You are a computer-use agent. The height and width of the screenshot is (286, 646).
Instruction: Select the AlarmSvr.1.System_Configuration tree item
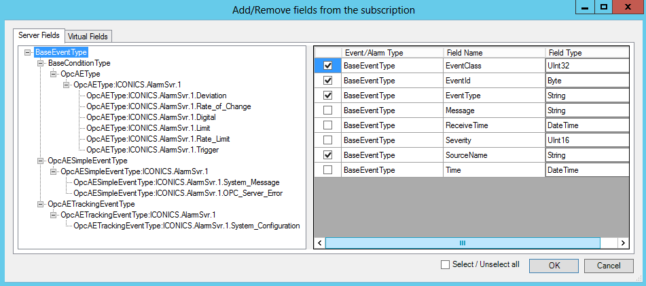[x=186, y=226]
